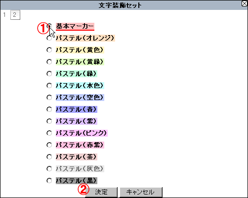Click the パステル(青) color label
The width and height of the screenshot is (248, 198).
[77, 109]
